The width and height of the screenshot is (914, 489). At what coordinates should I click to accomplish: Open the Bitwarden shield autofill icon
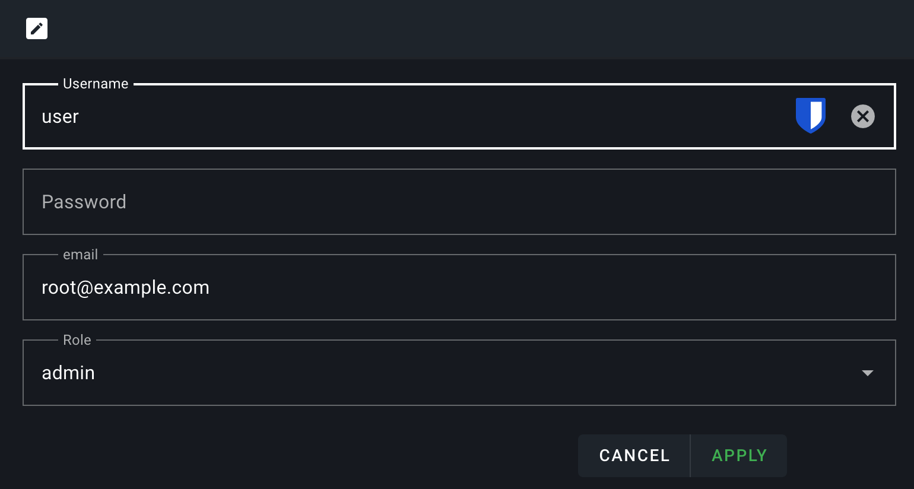point(810,116)
